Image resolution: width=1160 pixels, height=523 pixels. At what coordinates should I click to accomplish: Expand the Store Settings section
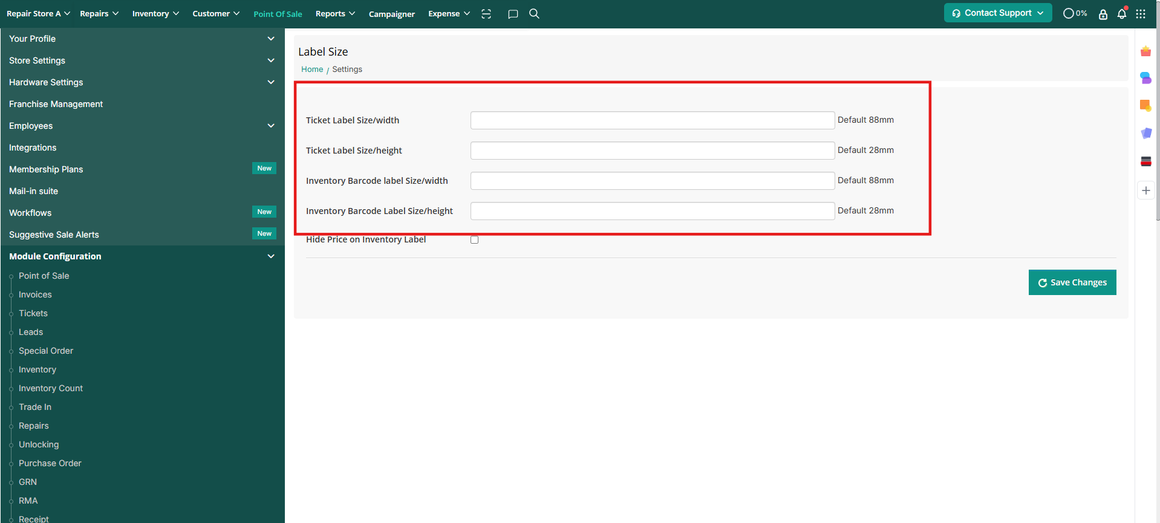click(142, 60)
